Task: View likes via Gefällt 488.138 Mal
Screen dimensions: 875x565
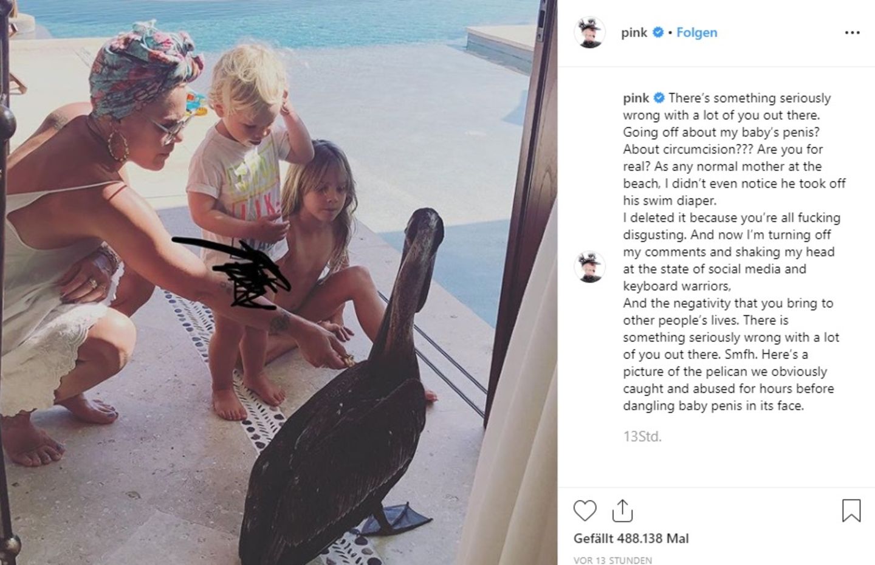Action: [631, 538]
